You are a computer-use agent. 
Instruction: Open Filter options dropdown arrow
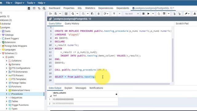[119, 14]
